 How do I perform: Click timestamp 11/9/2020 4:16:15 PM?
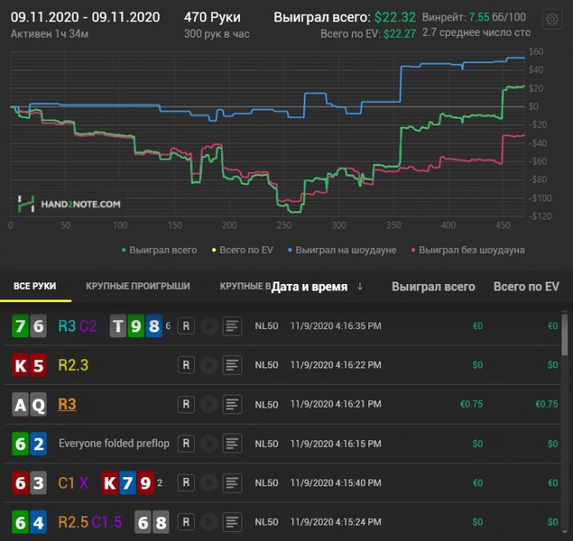336,444
